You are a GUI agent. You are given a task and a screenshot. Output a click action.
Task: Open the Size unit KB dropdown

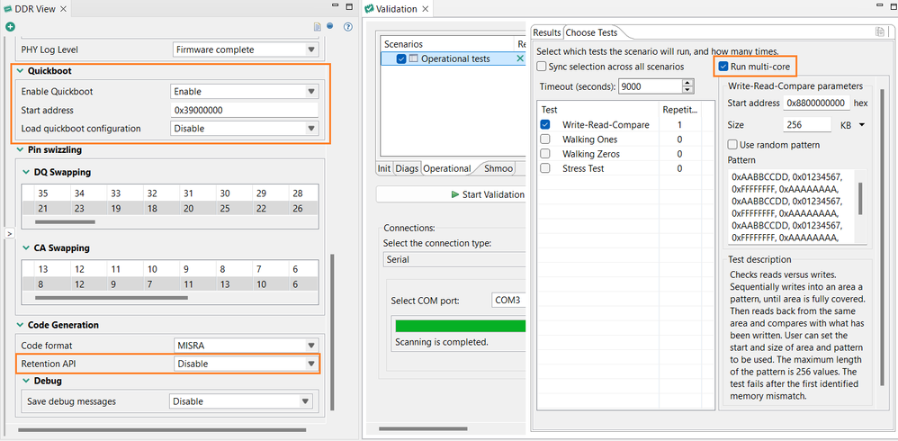pos(852,125)
